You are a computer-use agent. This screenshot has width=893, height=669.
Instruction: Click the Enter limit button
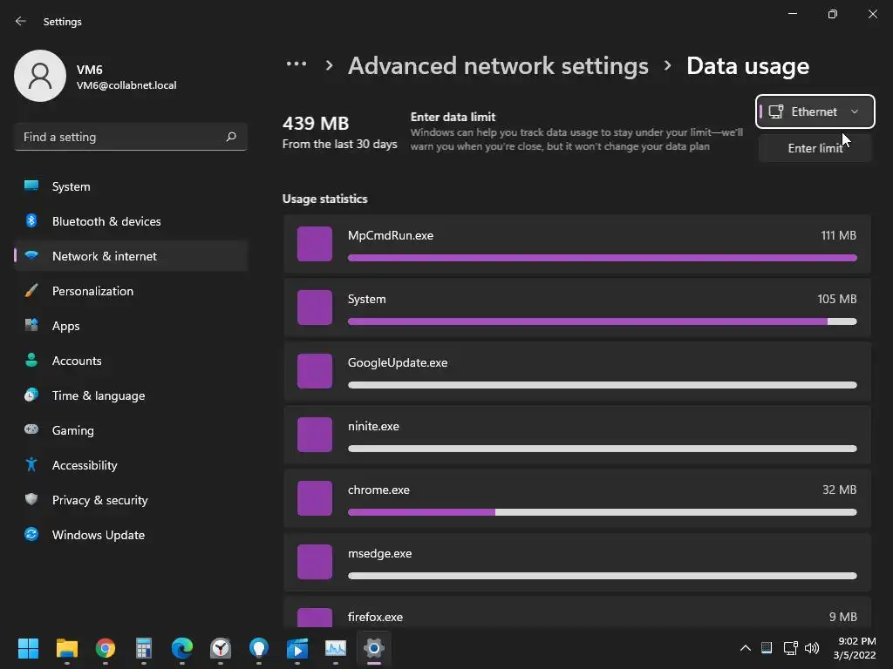(x=815, y=148)
